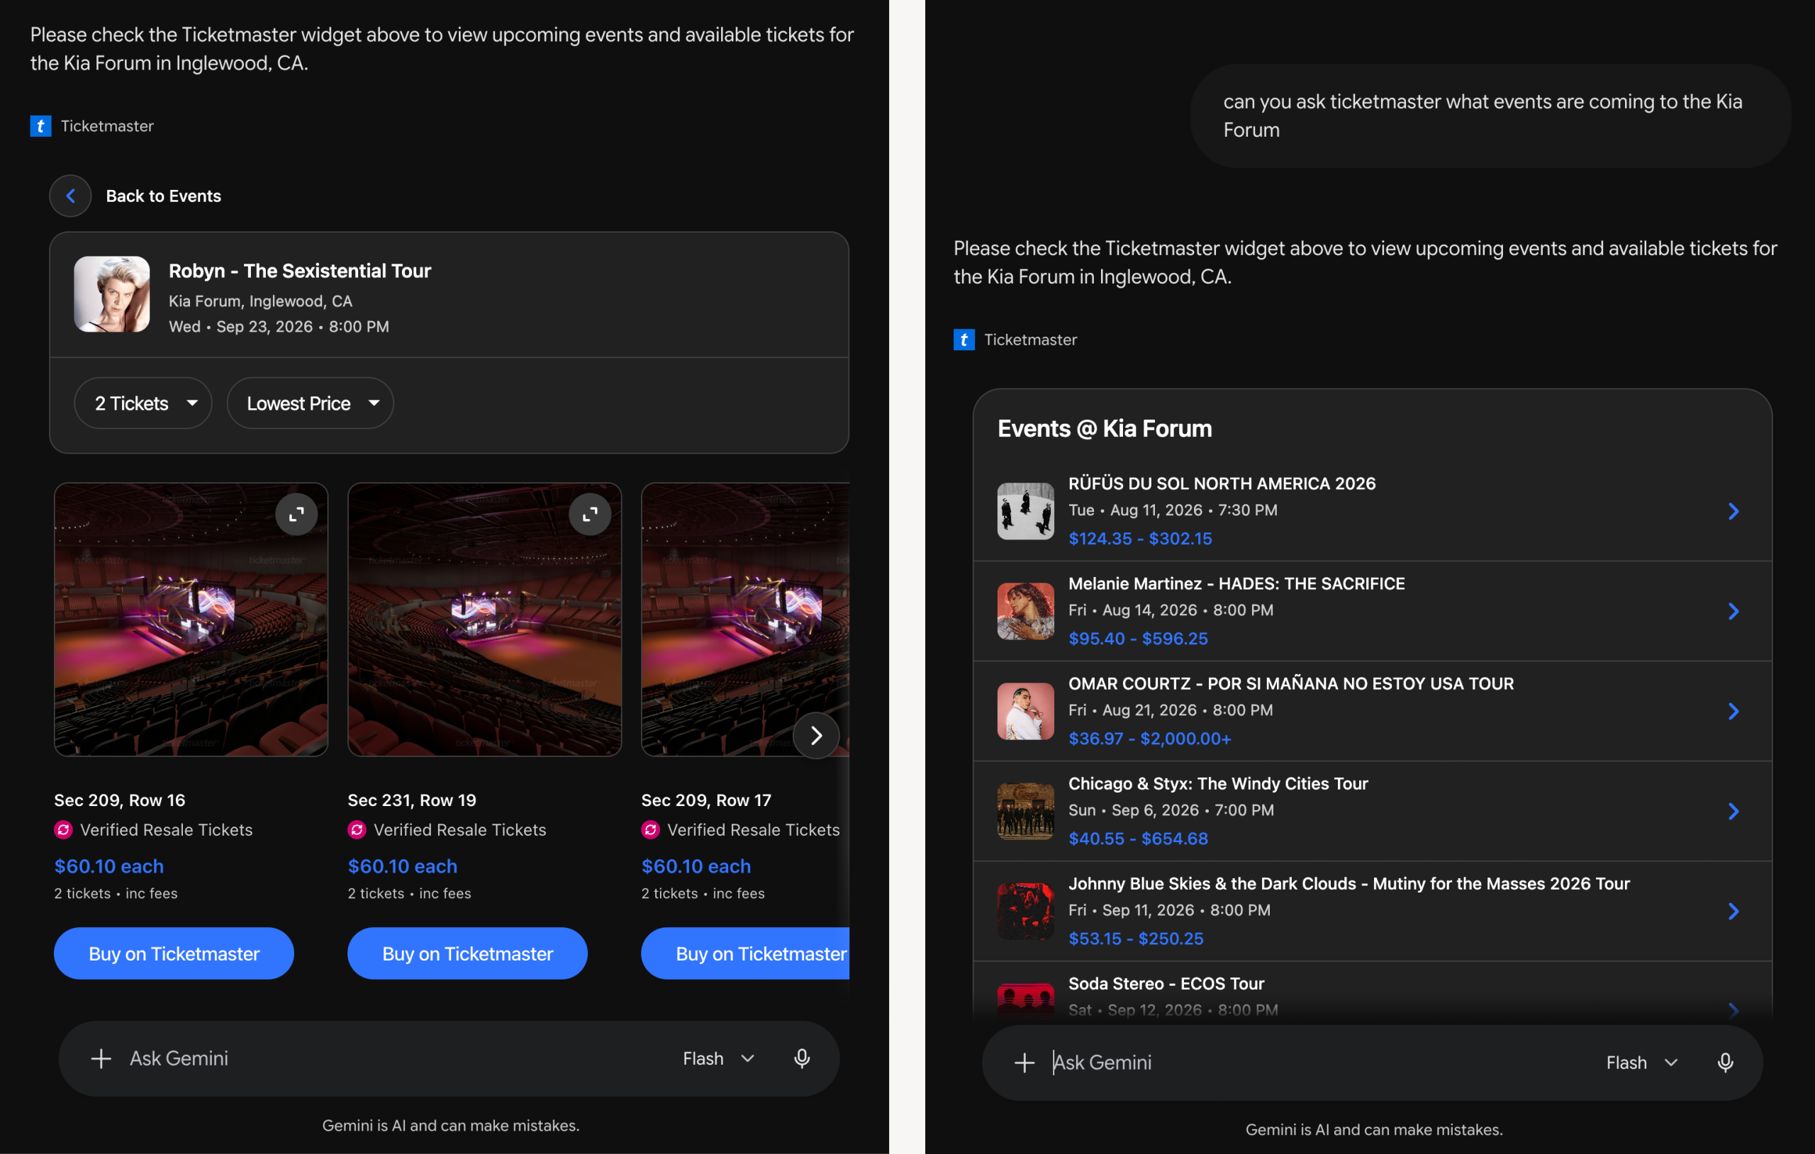Image resolution: width=1815 pixels, height=1154 pixels.
Task: Click the plus icon in the right Ask Gemini bar
Action: tap(1024, 1063)
